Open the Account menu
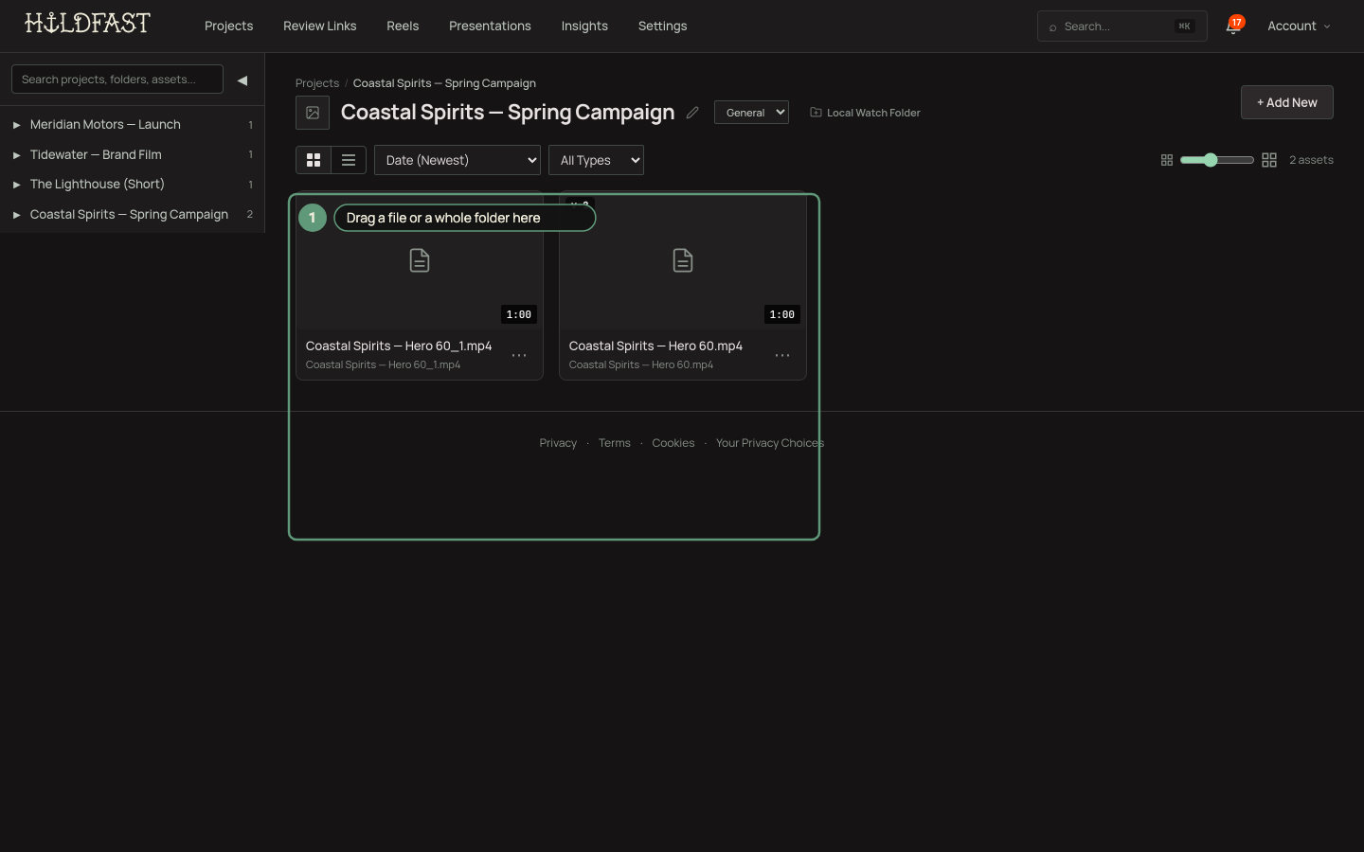The image size is (1364, 852). [x=1299, y=26]
